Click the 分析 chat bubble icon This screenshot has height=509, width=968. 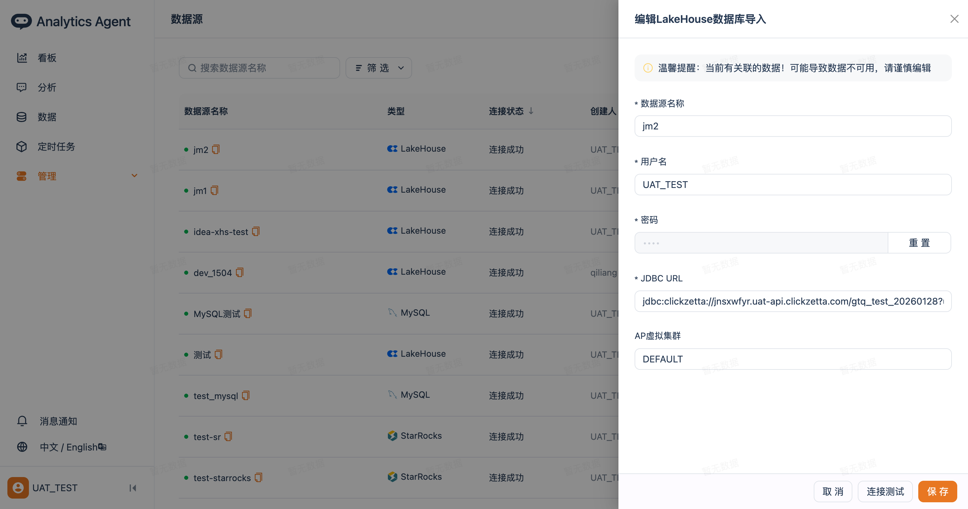pos(22,87)
